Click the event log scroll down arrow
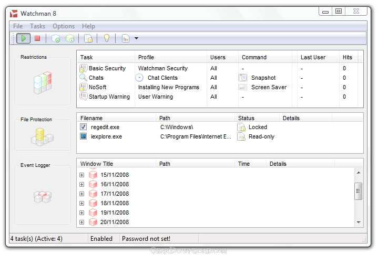378x255 pixels. tap(359, 222)
